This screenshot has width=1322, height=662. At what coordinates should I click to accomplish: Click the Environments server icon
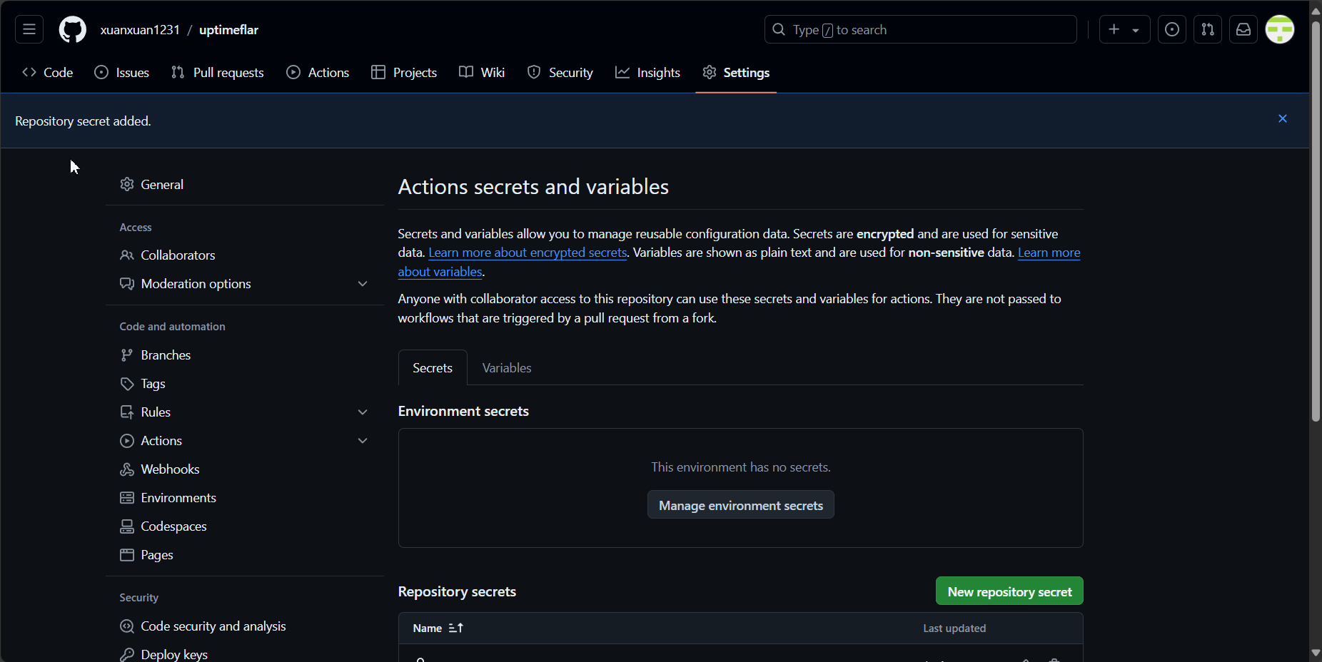127,498
